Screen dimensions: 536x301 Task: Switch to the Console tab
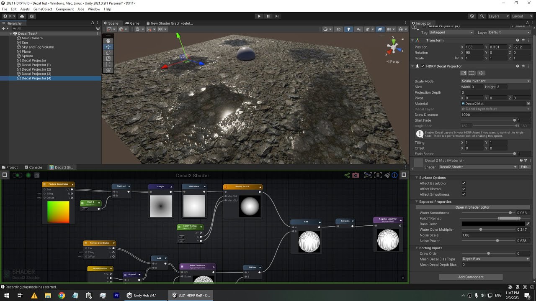(33, 168)
